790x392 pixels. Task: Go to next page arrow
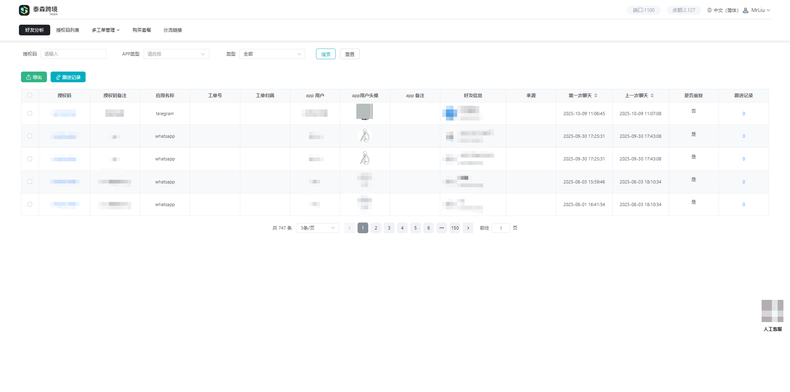click(468, 228)
